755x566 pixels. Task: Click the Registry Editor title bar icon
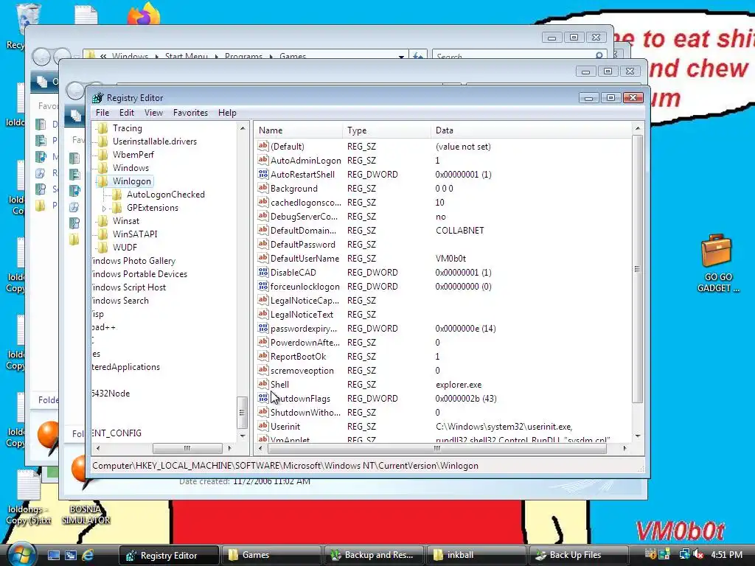coord(98,98)
